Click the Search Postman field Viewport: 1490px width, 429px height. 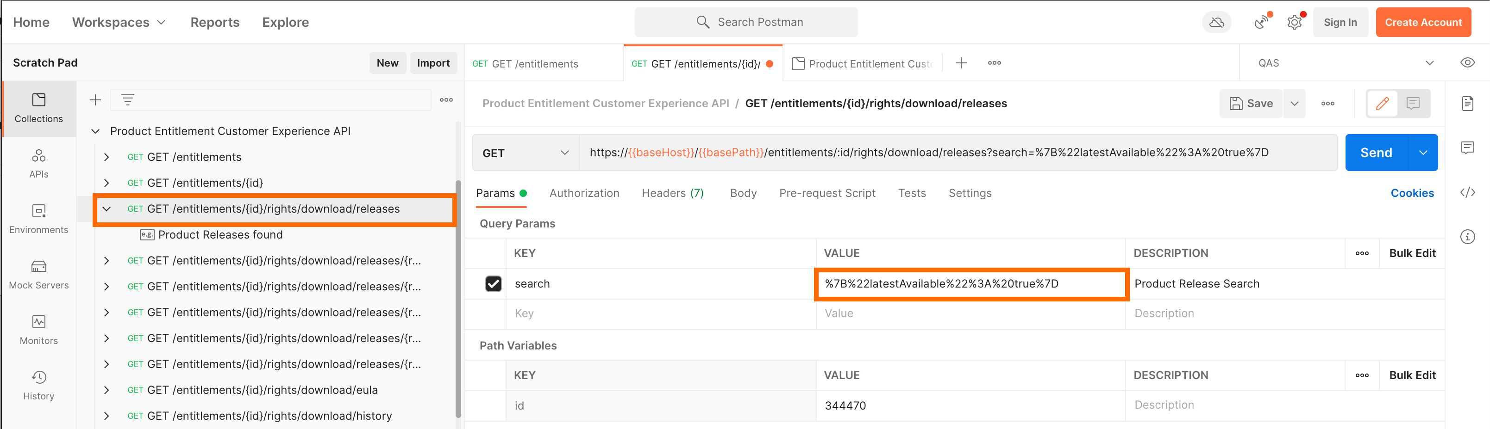tap(745, 23)
